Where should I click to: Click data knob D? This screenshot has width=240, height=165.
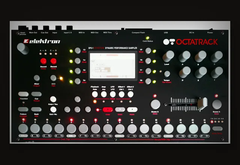(185, 72)
